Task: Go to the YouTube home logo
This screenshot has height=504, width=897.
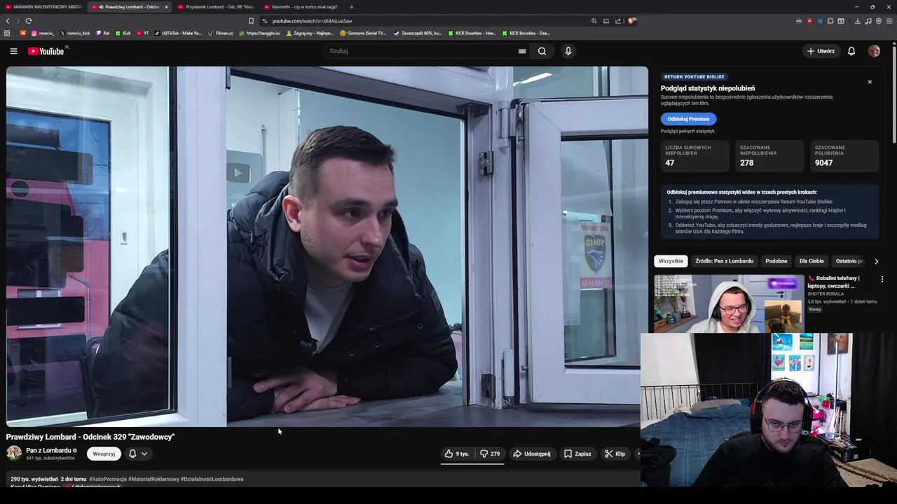Action: pyautogui.click(x=46, y=51)
